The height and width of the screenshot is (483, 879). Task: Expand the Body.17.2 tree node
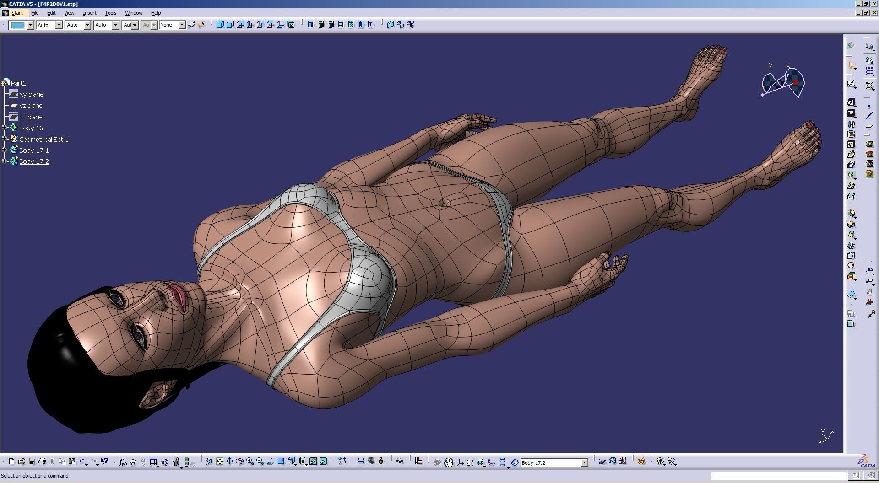tap(5, 161)
